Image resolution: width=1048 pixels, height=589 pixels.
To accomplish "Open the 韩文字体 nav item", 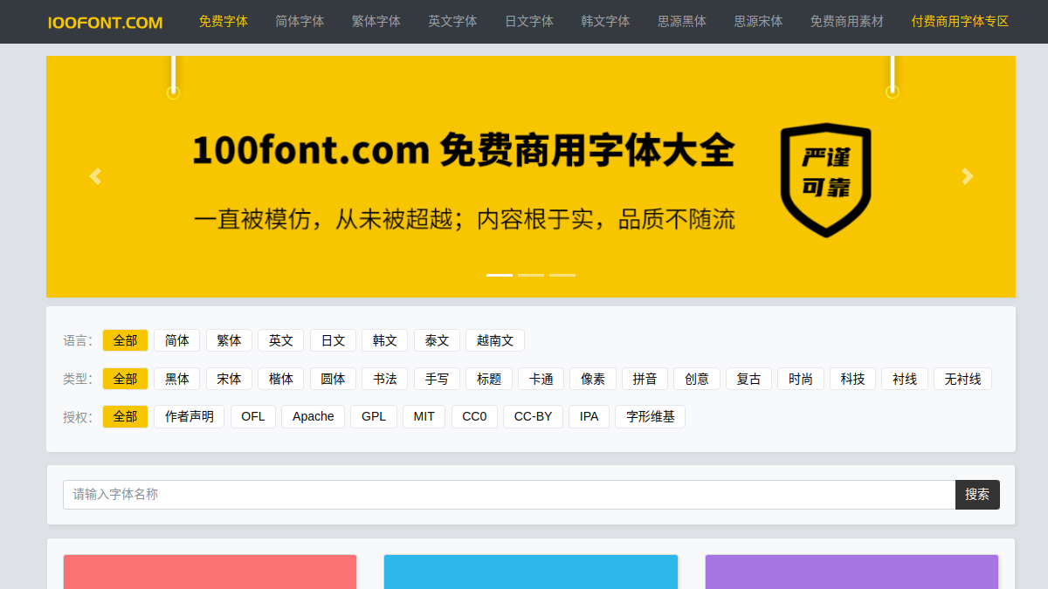I will (605, 21).
